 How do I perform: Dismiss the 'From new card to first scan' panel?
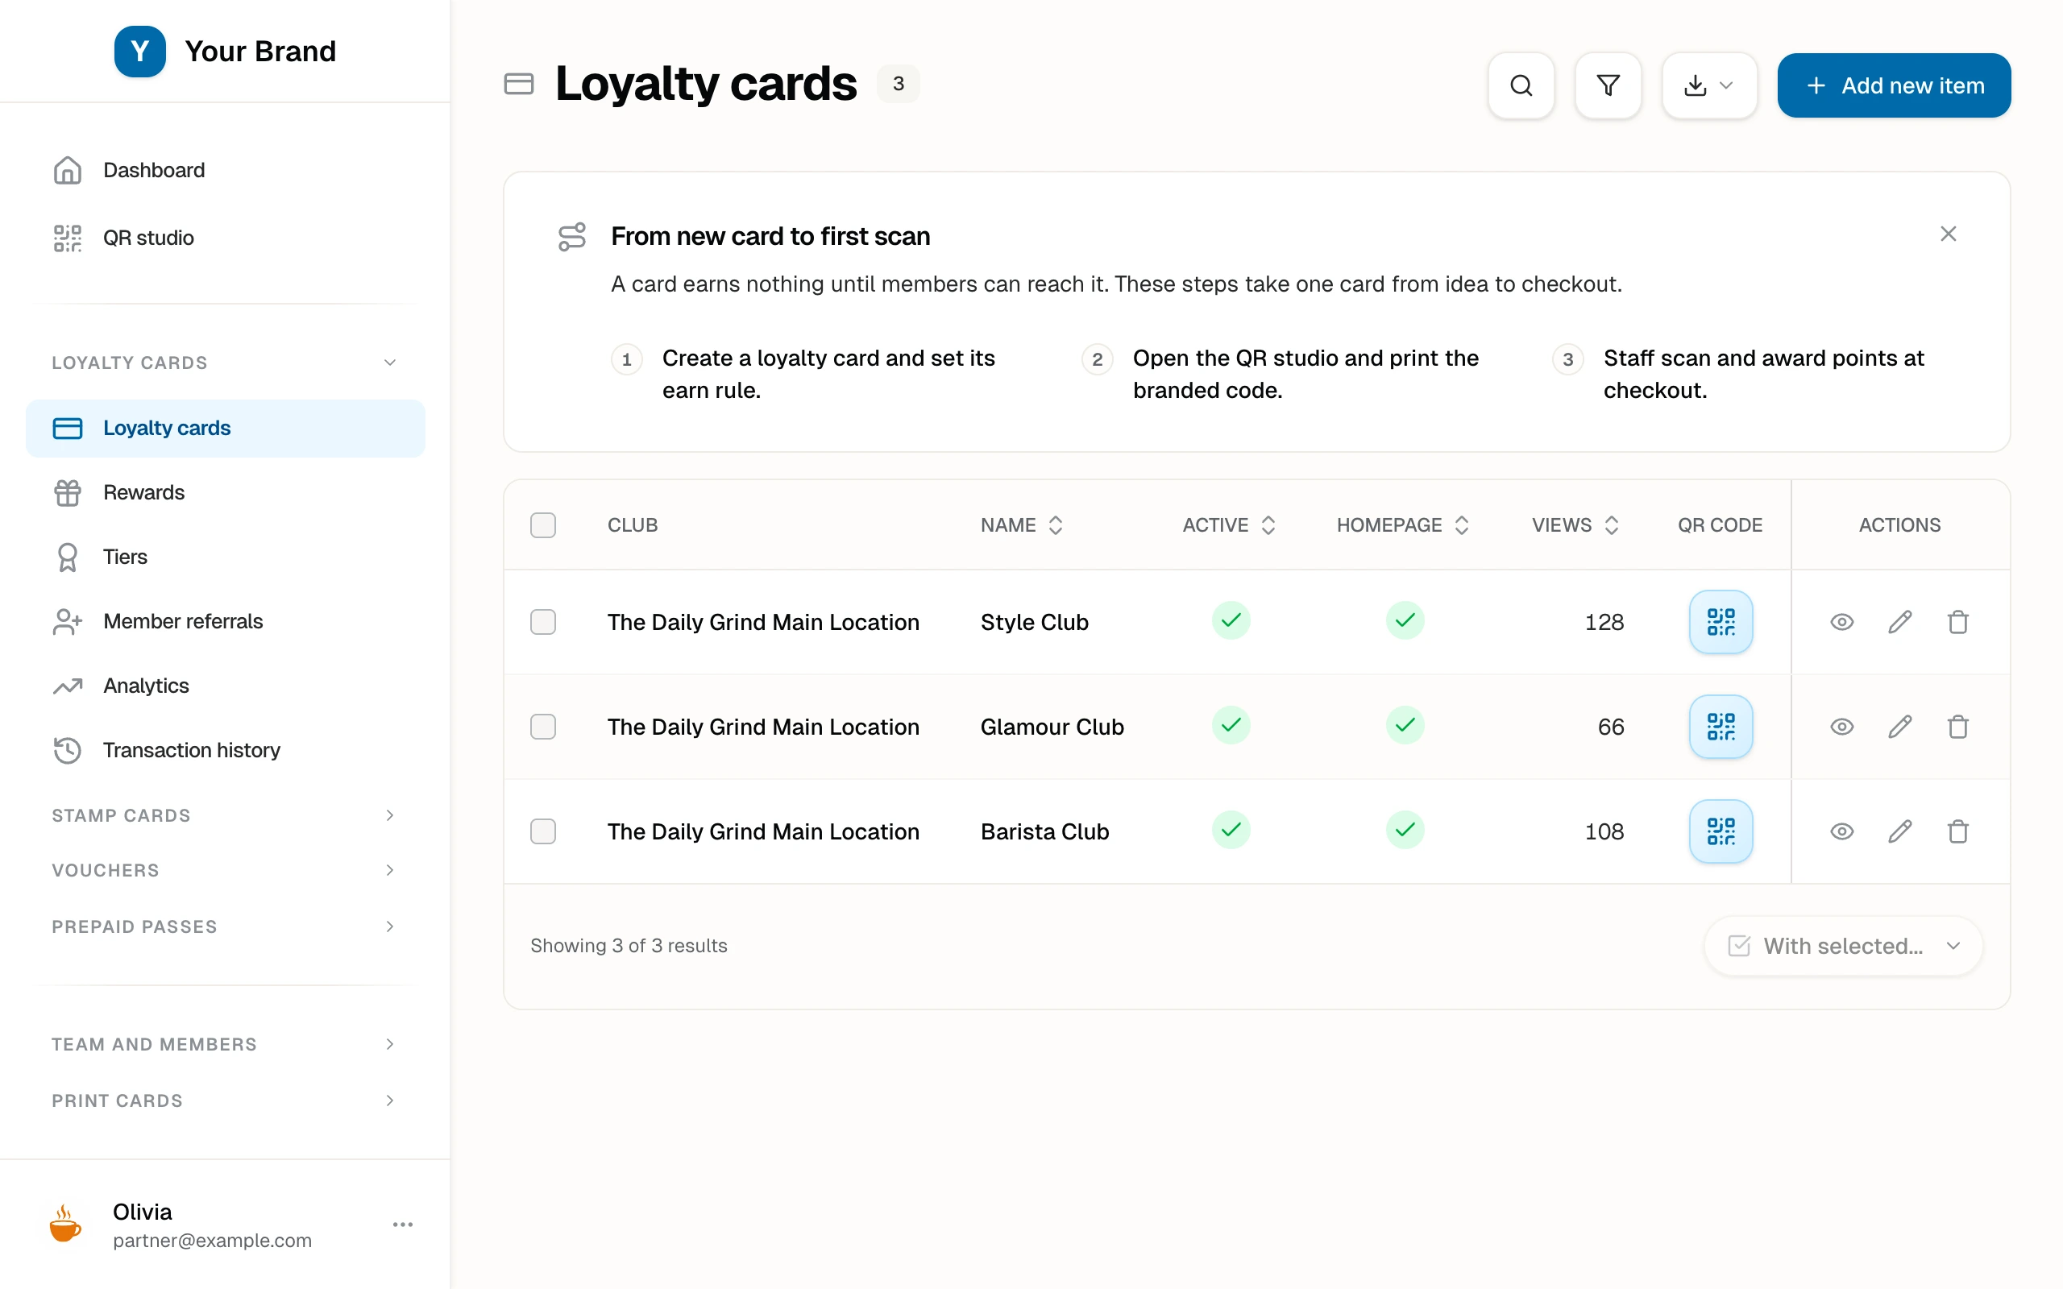coord(1948,234)
